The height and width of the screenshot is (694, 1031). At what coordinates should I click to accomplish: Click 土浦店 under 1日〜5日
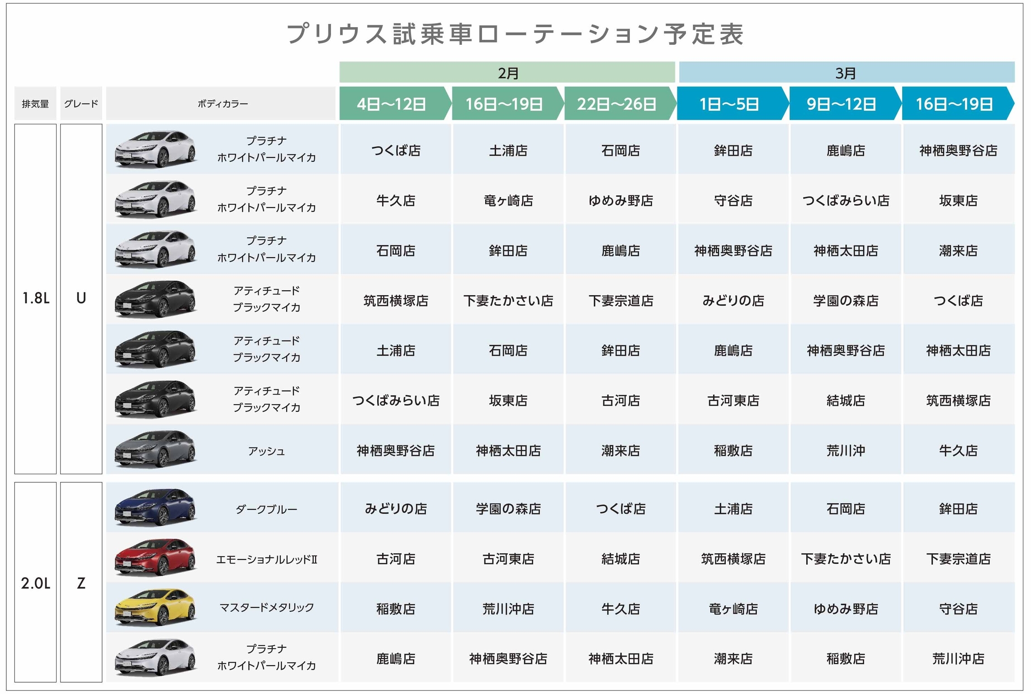[733, 509]
